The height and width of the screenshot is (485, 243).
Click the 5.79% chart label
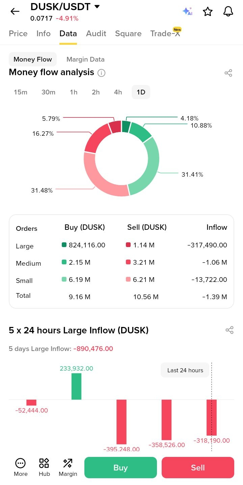pyautogui.click(x=51, y=119)
